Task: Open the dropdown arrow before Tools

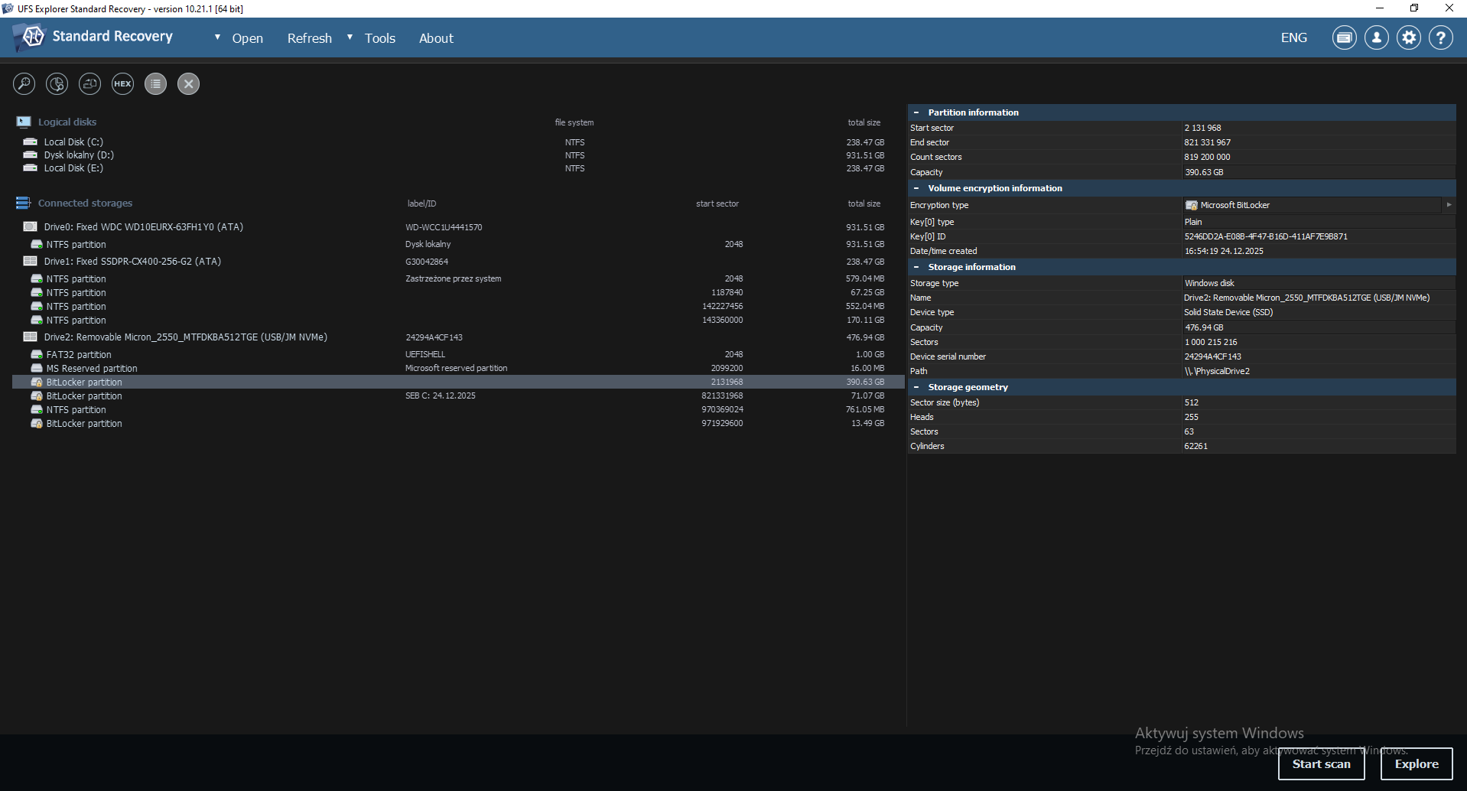Action: (350, 37)
